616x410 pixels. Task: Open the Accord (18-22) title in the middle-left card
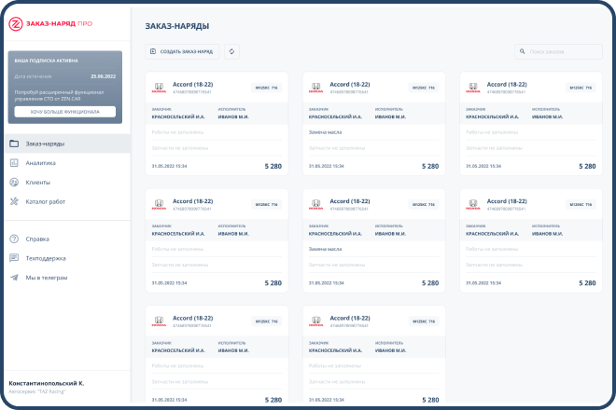coord(193,201)
